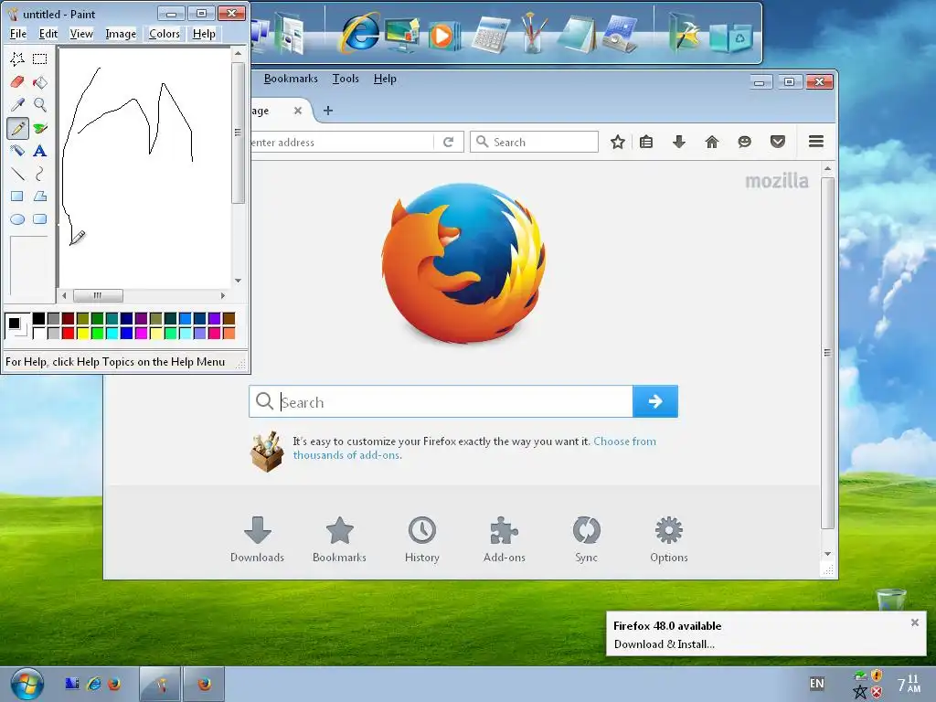This screenshot has width=936, height=702.
Task: Open Recycle Bin folder in the dock
Action: click(730, 38)
